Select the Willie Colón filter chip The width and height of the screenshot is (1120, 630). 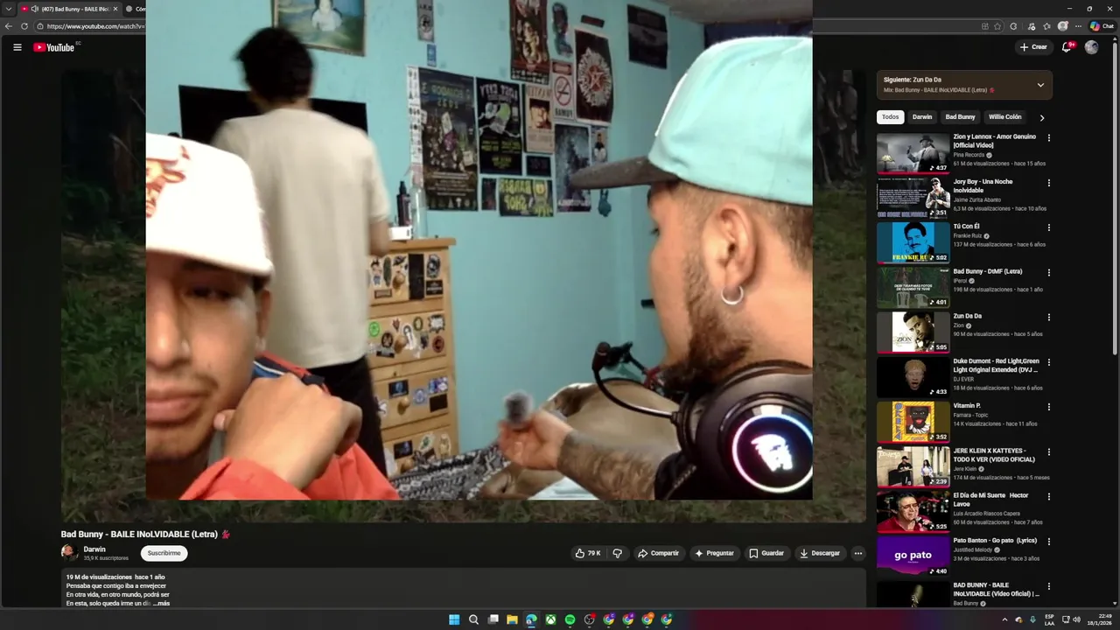click(x=1004, y=117)
